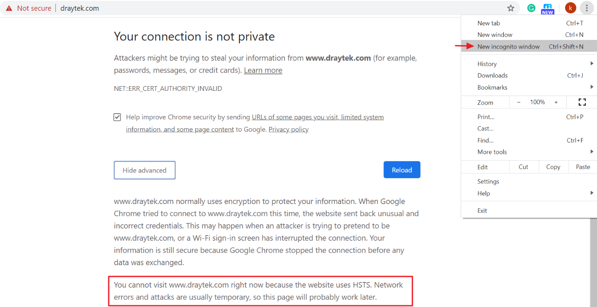Click the three-dot Chrome menu icon
Screen dimensions: 597x307
[x=587, y=8]
